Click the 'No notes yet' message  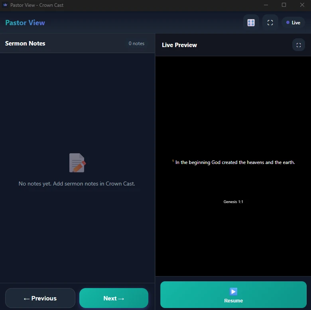[x=77, y=184]
